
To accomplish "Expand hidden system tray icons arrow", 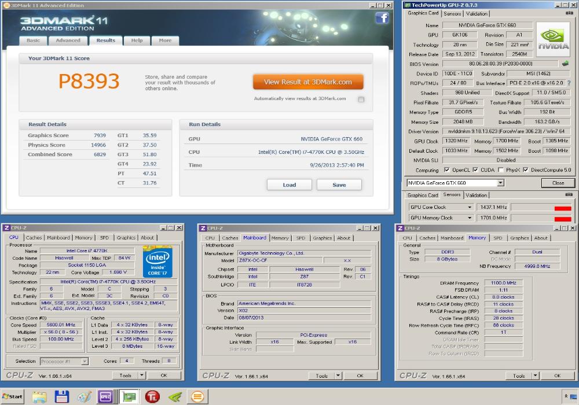I will click(566, 396).
